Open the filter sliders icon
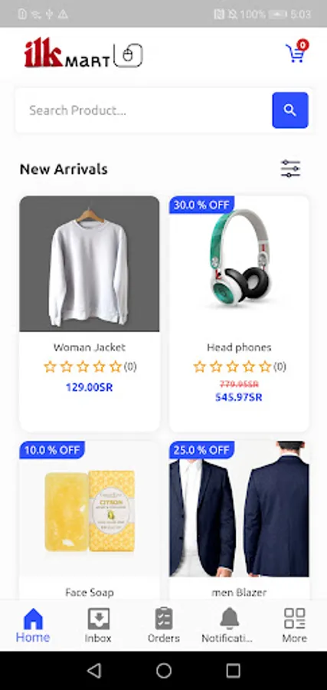Screen dimensions: 327x690 pos(290,169)
